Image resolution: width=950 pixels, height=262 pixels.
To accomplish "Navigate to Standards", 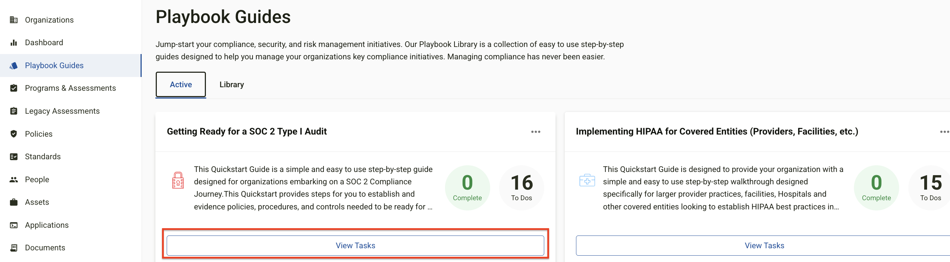I will coord(71,157).
